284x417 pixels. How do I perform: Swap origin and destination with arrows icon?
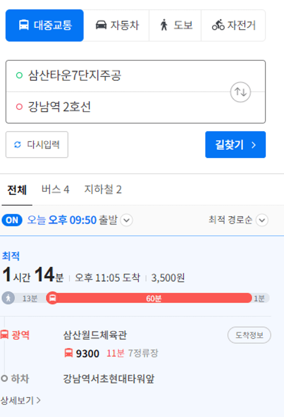click(x=240, y=92)
